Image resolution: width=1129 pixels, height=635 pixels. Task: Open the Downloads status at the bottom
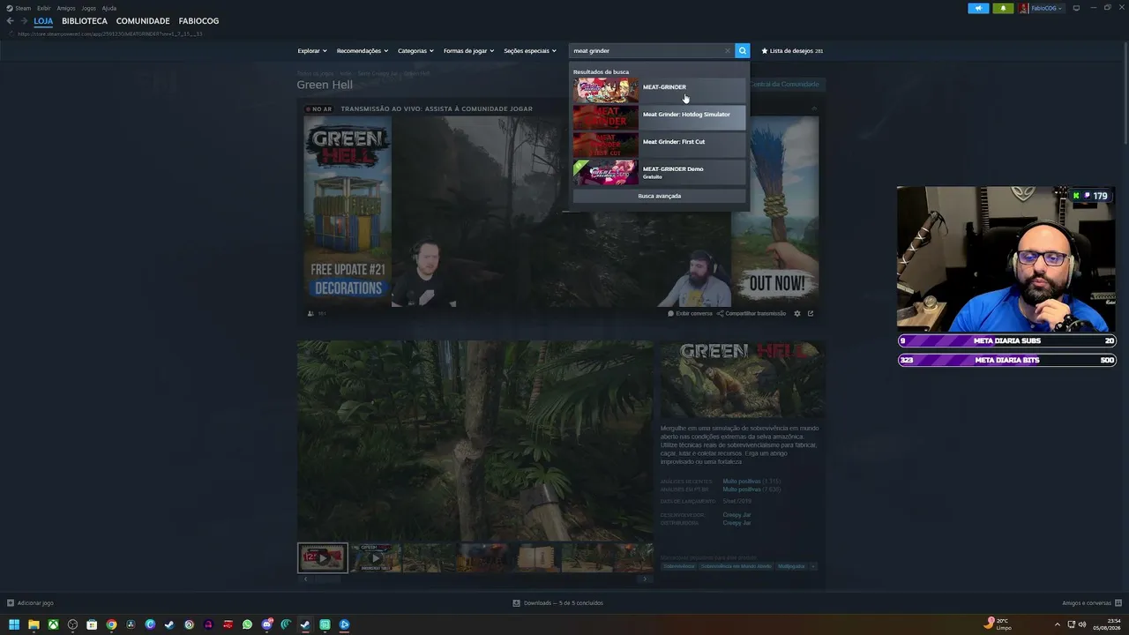tap(558, 603)
